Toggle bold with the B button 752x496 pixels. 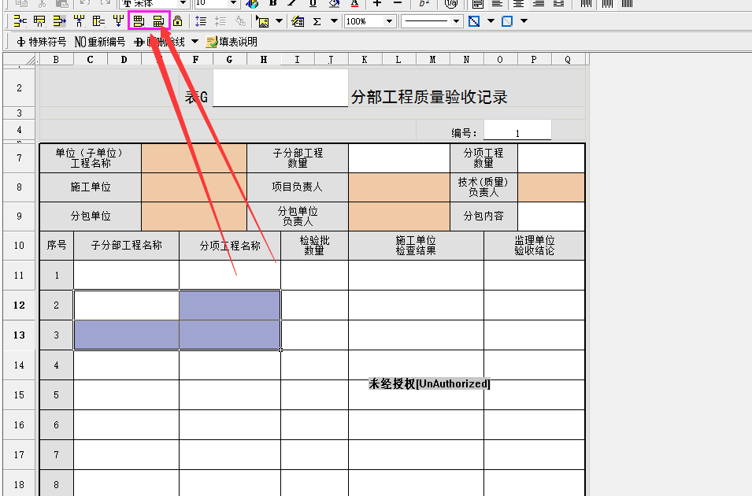273,3
